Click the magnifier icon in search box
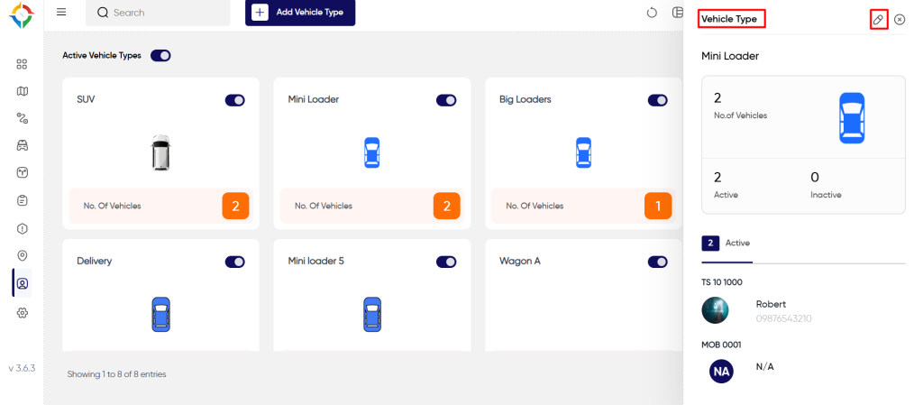923x405 pixels. (x=103, y=13)
